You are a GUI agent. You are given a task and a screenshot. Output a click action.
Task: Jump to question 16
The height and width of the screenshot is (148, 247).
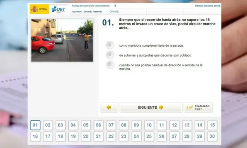pyautogui.click(x=35, y=136)
